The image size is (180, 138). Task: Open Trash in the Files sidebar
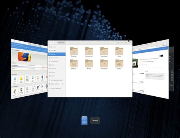(x=57, y=76)
